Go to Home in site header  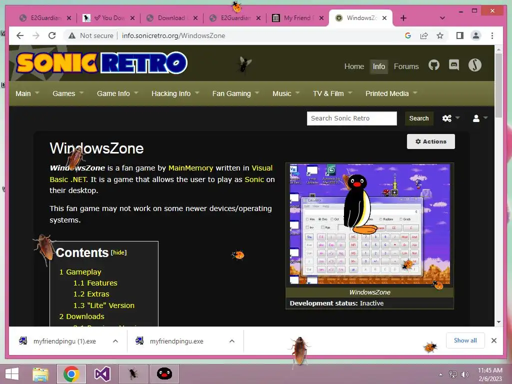click(x=354, y=66)
